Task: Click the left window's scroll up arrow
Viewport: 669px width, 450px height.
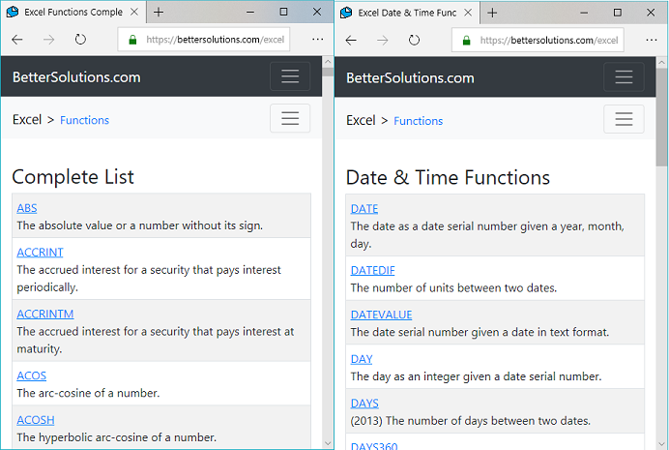Action: [x=328, y=62]
